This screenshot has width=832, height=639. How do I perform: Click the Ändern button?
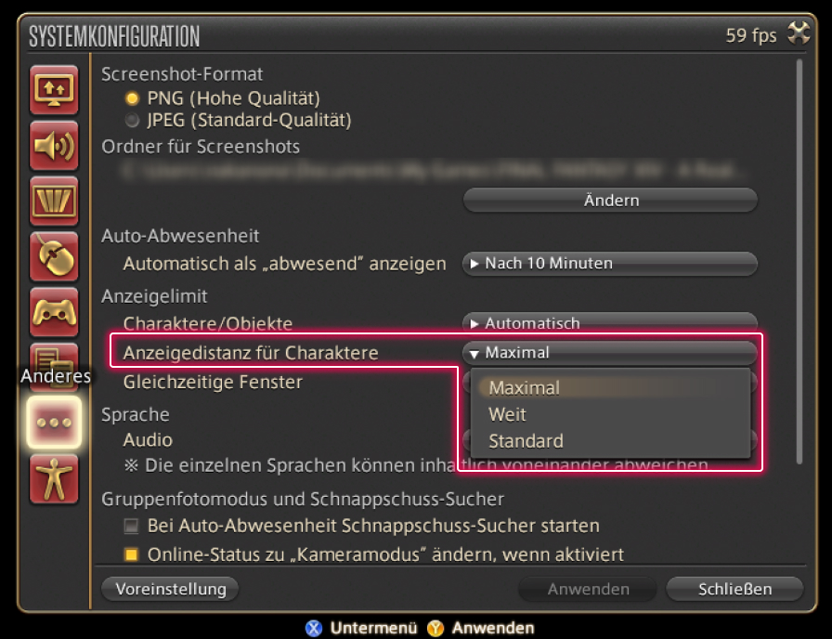610,201
